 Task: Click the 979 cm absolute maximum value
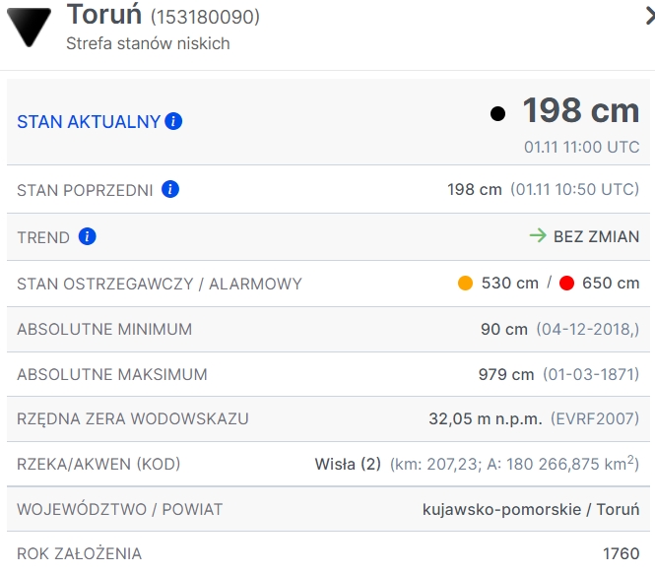click(x=506, y=374)
